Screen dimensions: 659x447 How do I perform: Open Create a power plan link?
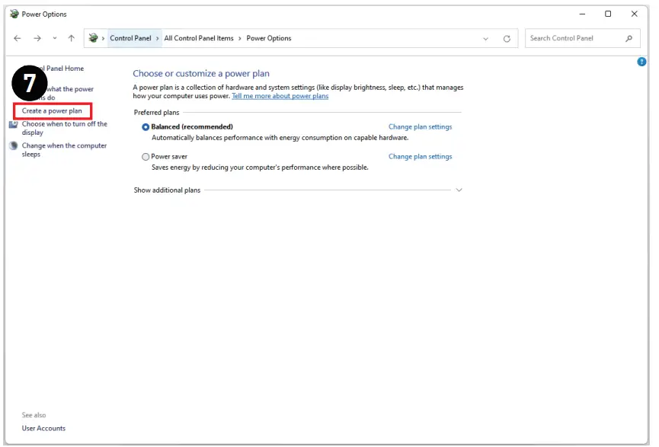[52, 111]
